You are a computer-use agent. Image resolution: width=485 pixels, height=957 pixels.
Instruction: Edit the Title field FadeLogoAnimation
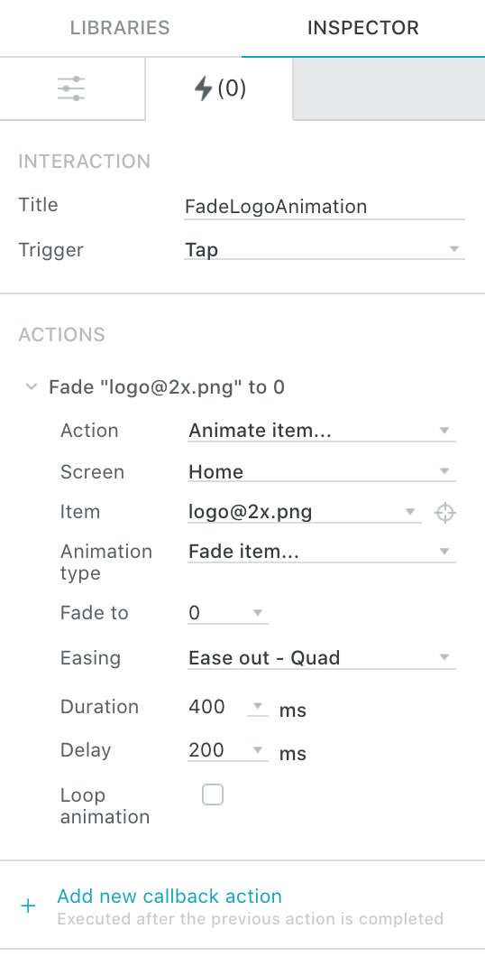pos(325,207)
